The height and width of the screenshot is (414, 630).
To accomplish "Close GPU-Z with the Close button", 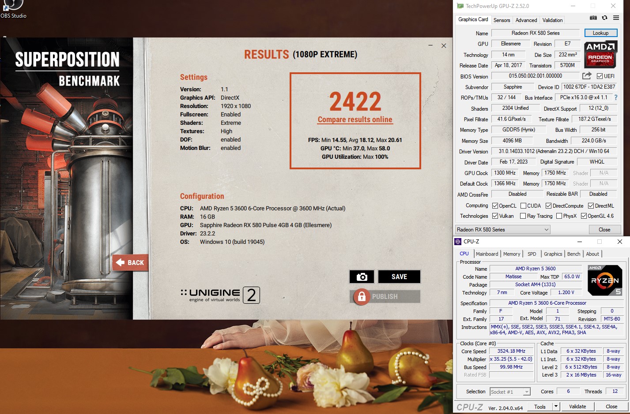I will point(604,230).
